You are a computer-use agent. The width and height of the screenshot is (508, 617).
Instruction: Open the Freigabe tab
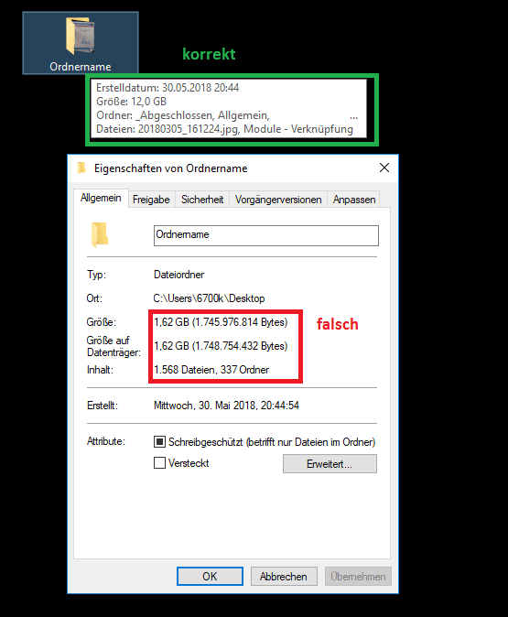(151, 200)
